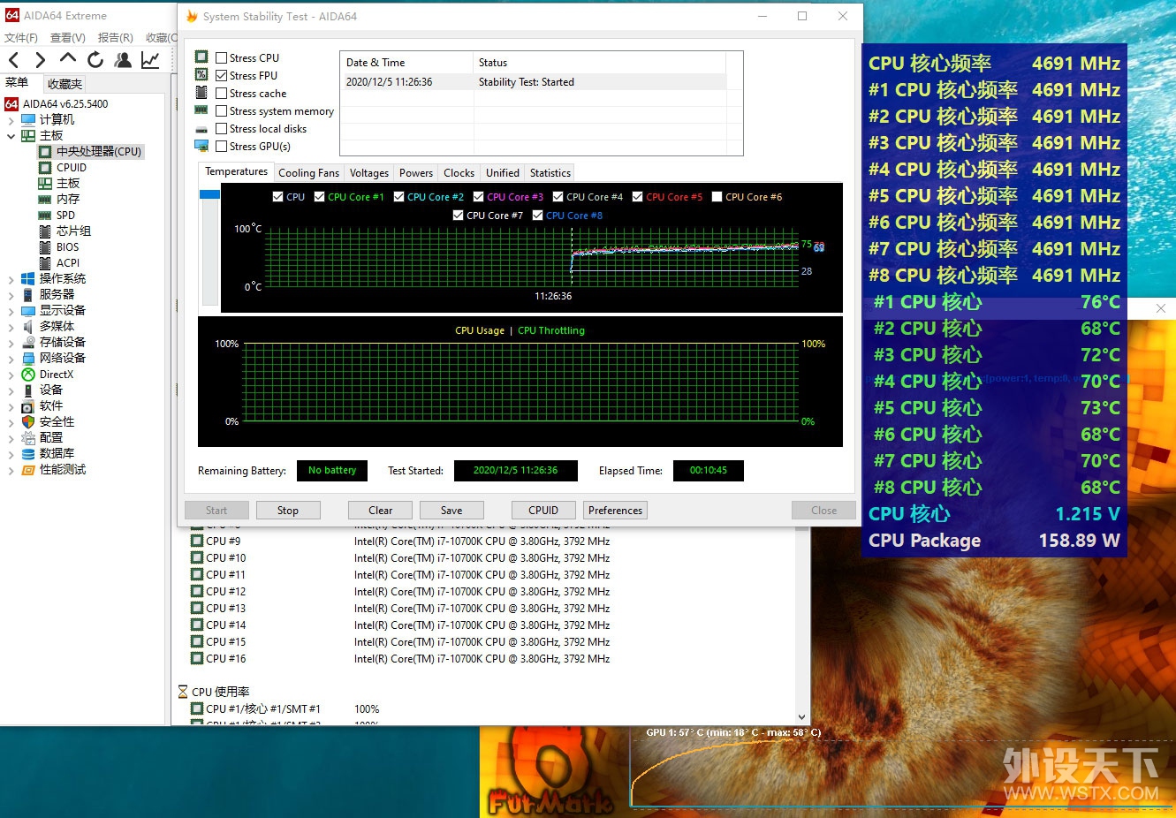Screen dimensions: 1176x818
Task: Expand the 设备 tree node arrow
Action: 11,390
